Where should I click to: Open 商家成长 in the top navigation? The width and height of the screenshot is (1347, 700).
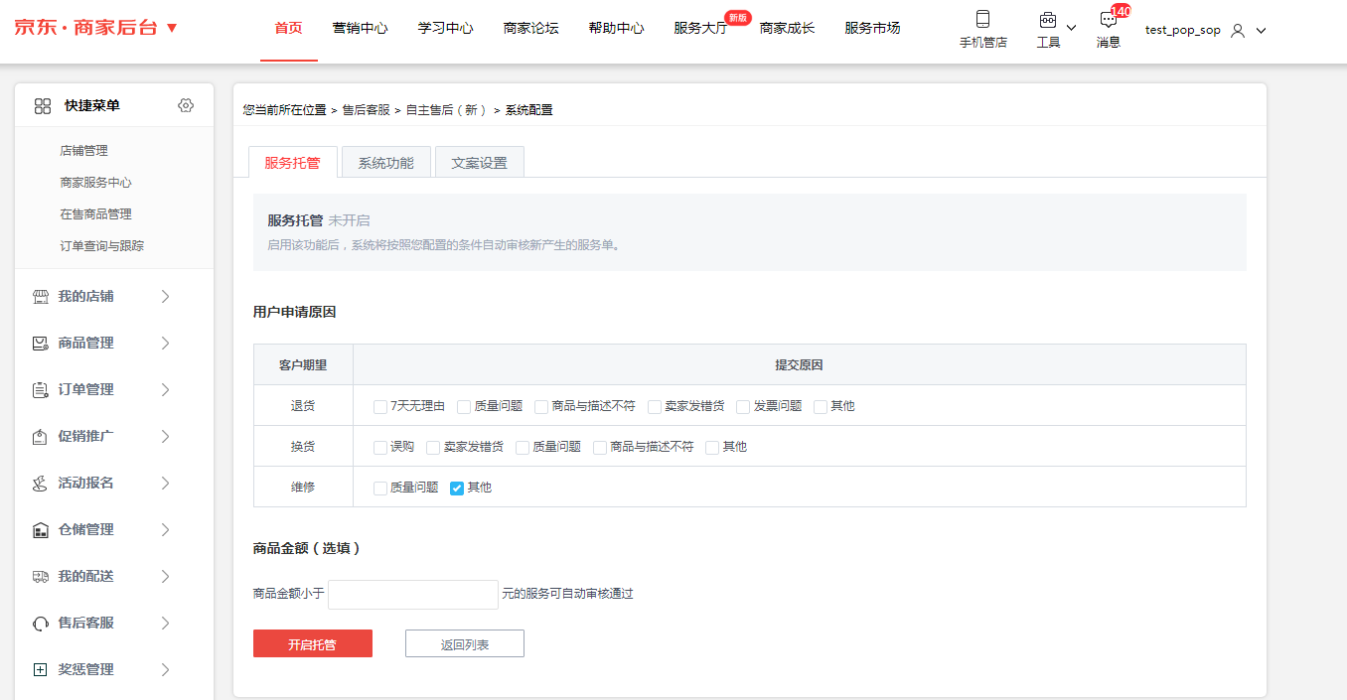[x=787, y=28]
